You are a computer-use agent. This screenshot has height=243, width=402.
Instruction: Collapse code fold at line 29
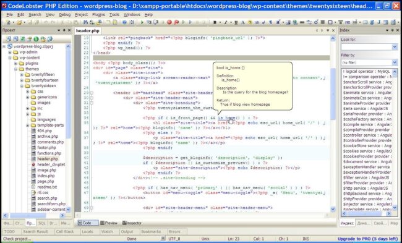click(x=92, y=93)
